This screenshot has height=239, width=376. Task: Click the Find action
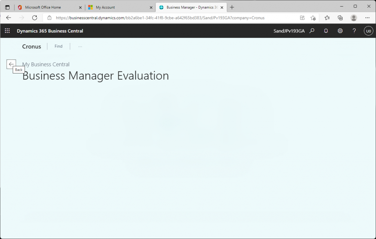pyautogui.click(x=58, y=46)
